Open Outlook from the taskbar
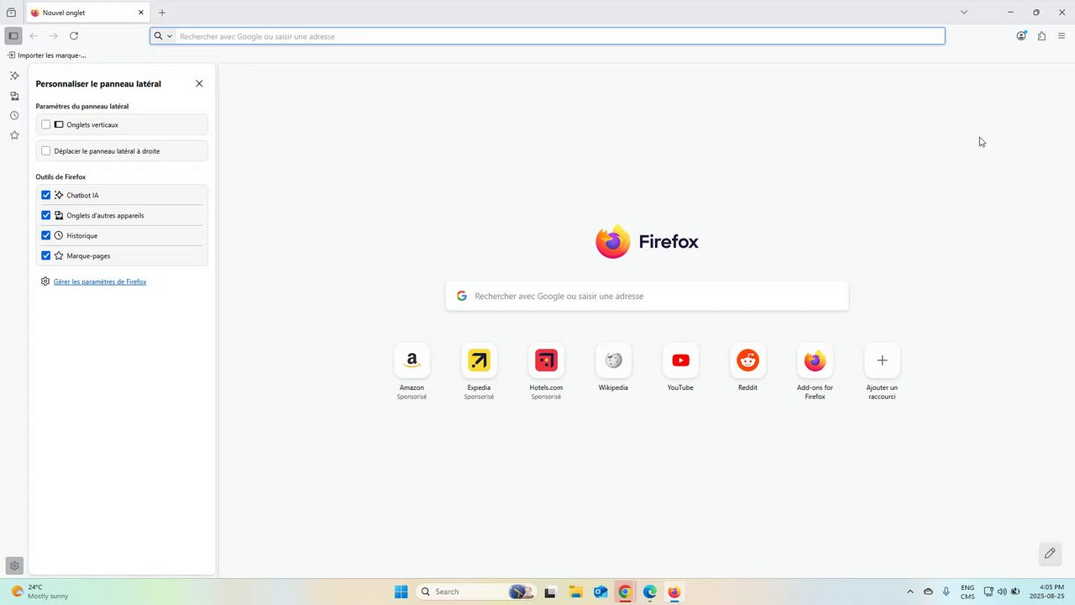This screenshot has width=1075, height=605. click(600, 592)
